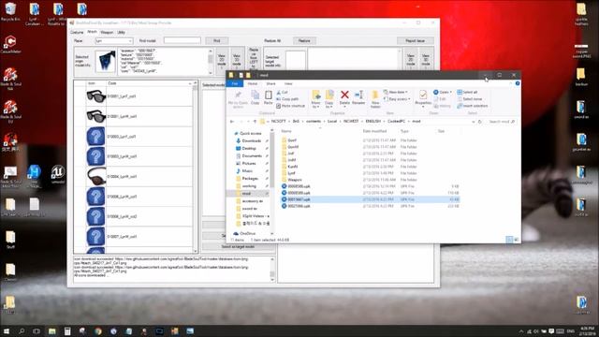This screenshot has height=337, width=599.
Task: Click Task View icon on taskbar
Action: (x=37, y=331)
